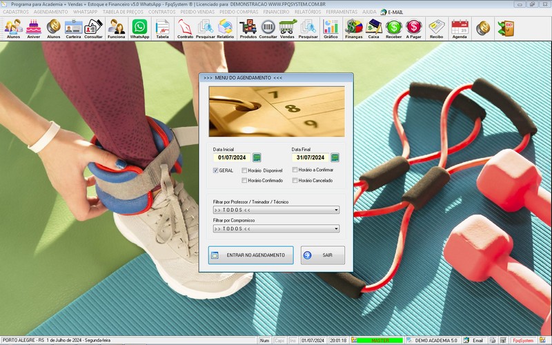Click ENTRAR NO AGENDAMENTO button
This screenshot has height=345, width=552.
point(250,255)
